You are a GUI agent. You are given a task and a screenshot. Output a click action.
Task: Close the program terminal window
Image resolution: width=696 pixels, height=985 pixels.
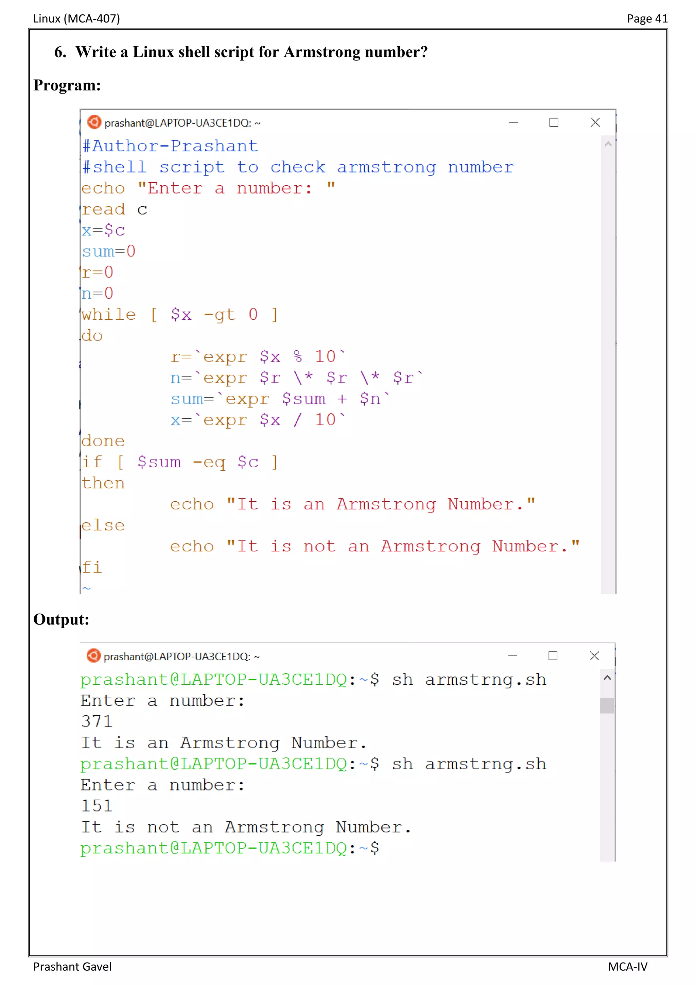595,122
